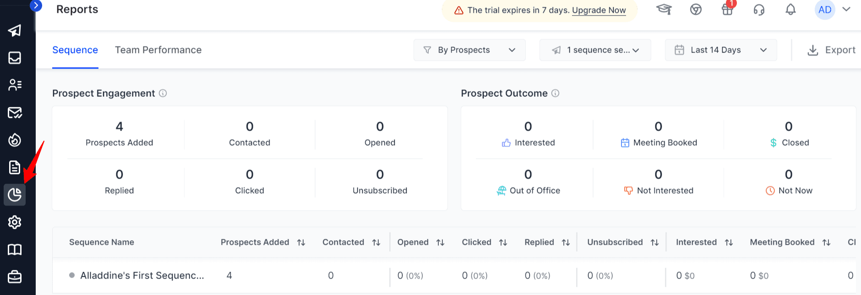Open the email warmup flame sidebar icon
The width and height of the screenshot is (861, 295).
click(x=15, y=140)
